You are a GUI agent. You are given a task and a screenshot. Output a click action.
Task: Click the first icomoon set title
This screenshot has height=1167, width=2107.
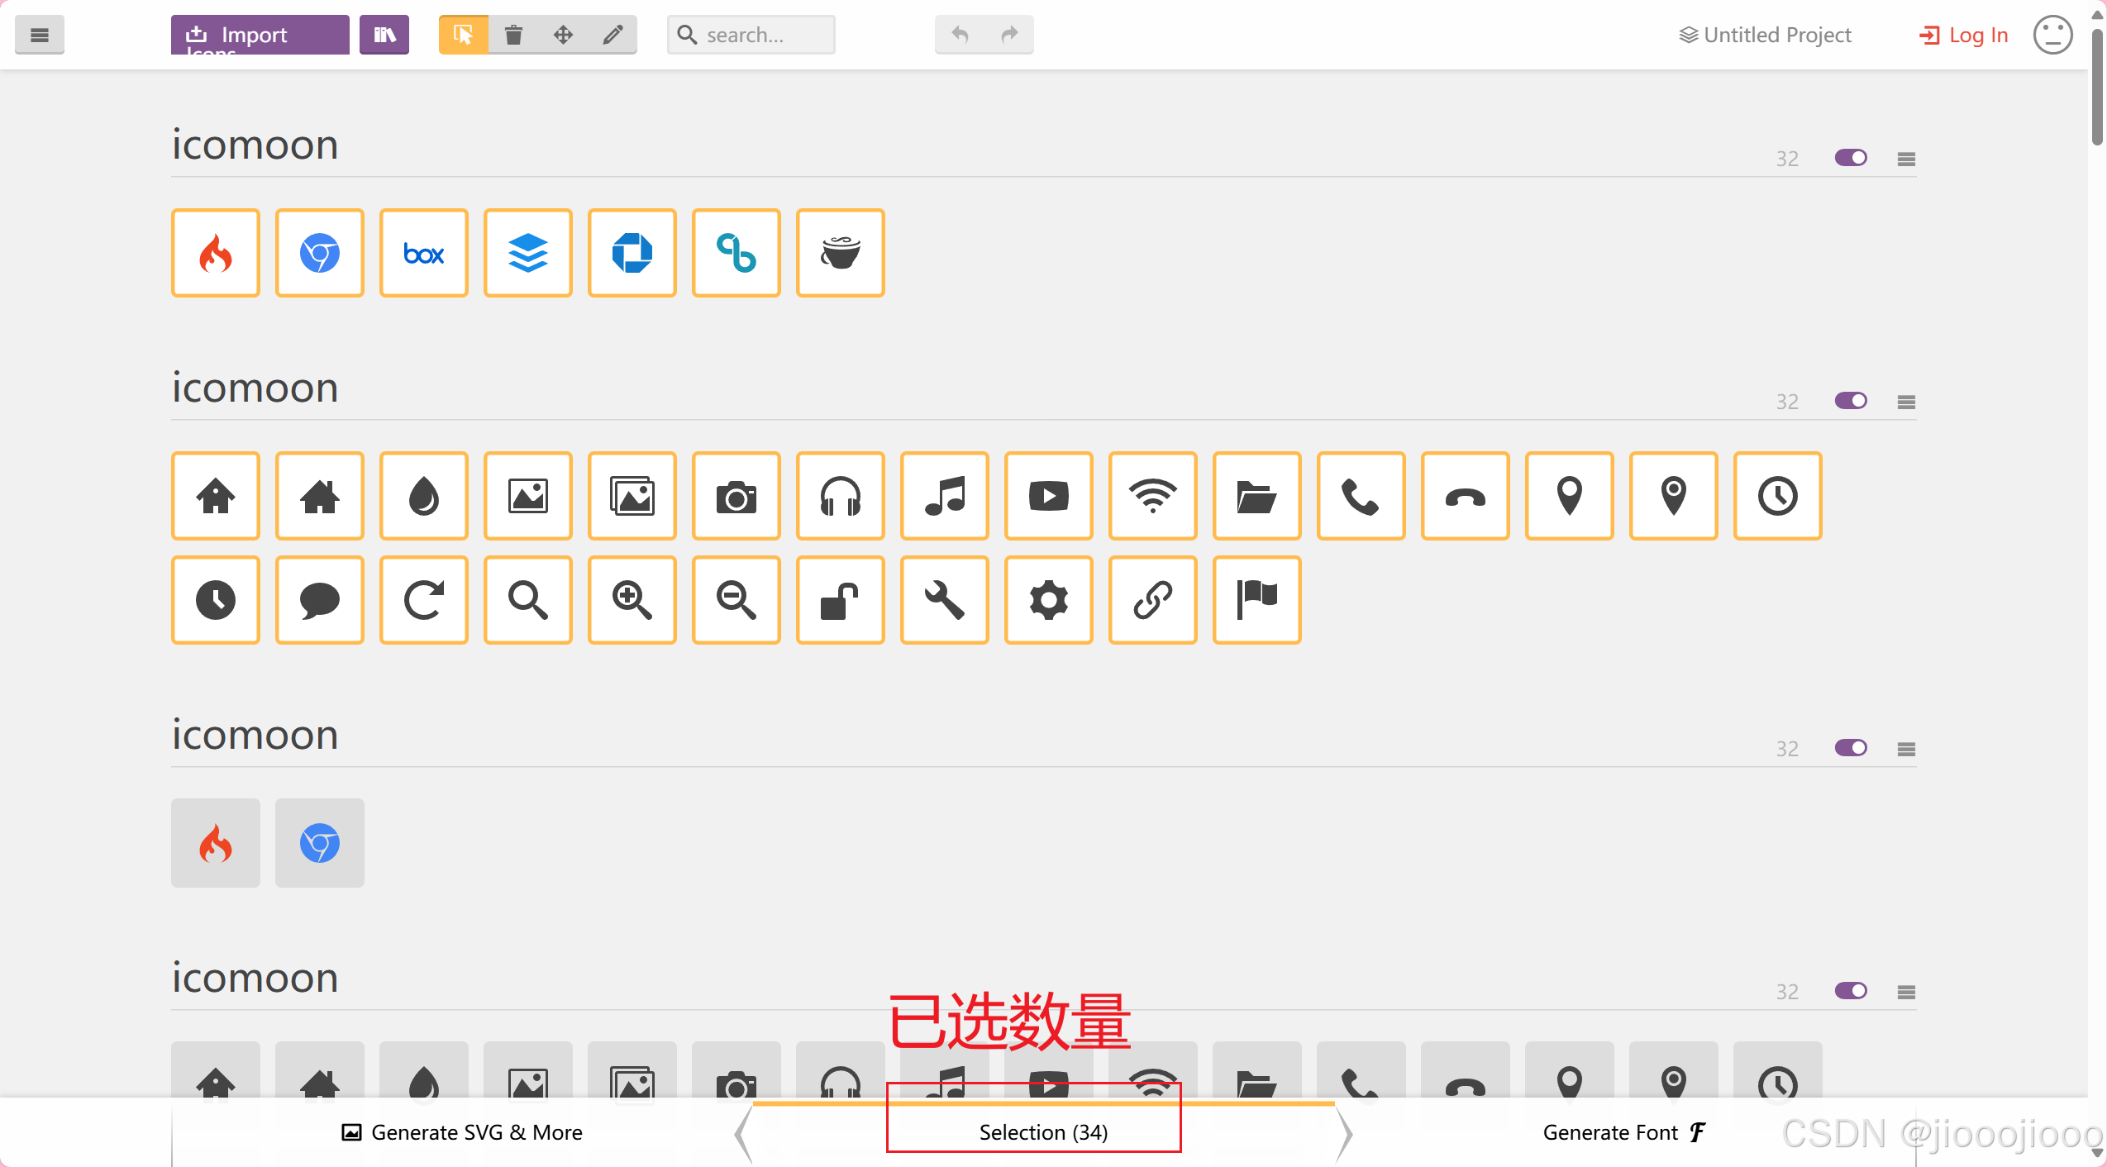coord(255,145)
